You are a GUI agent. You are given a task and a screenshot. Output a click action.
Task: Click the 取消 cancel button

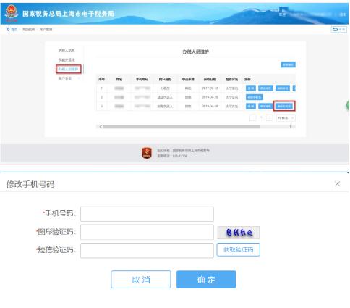[141, 280]
